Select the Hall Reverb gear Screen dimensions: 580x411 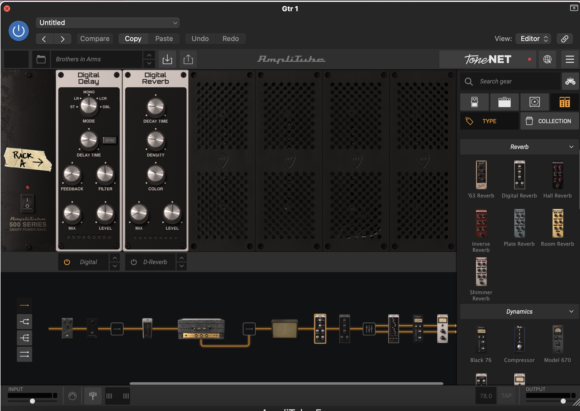[558, 179]
